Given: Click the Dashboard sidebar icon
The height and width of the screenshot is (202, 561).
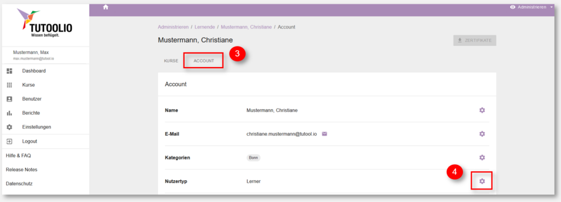Looking at the screenshot, I should point(10,71).
